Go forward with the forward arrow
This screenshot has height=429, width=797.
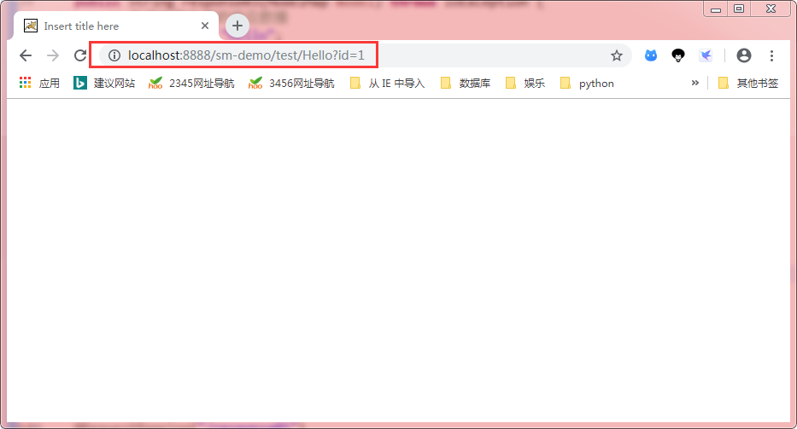[x=53, y=55]
